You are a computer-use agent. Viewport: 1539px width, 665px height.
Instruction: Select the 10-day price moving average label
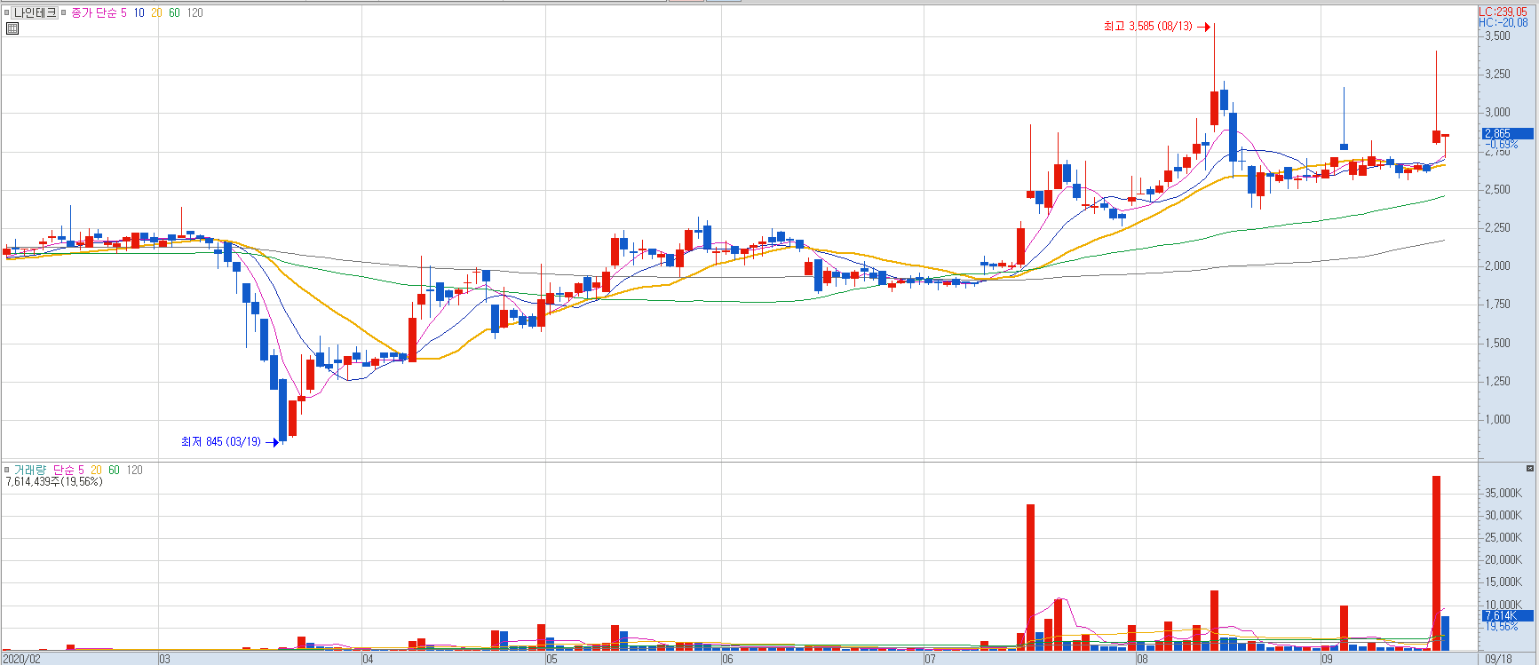click(x=139, y=12)
